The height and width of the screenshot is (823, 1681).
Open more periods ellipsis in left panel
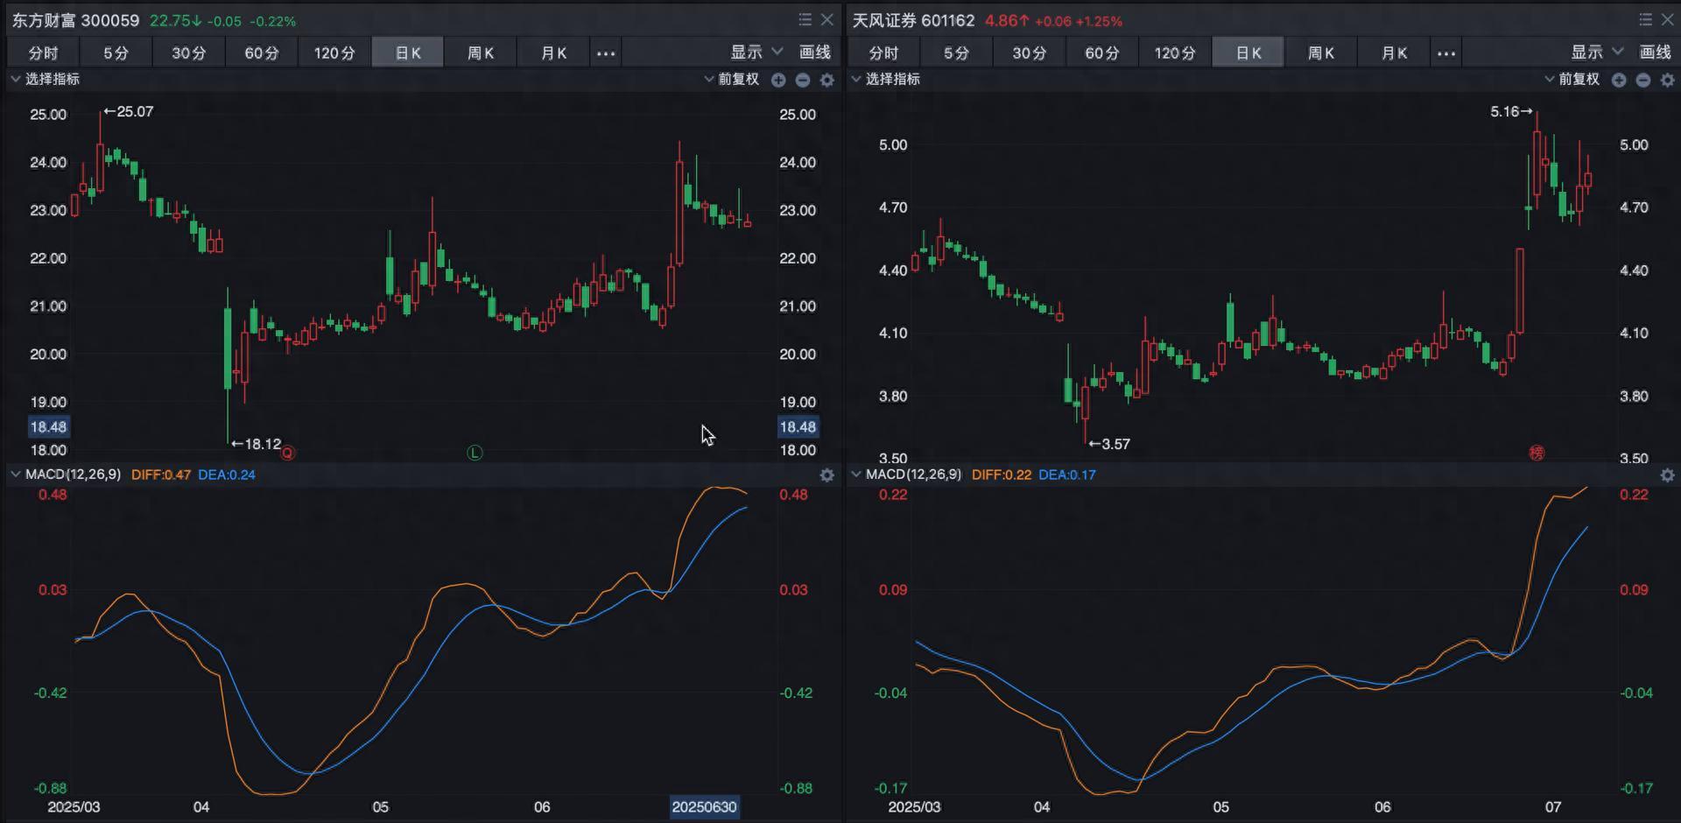[605, 53]
